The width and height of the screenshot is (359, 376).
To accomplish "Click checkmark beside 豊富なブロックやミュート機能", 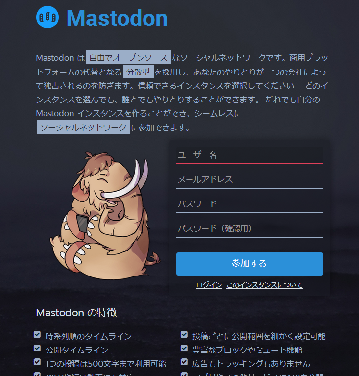I will click(x=184, y=348).
